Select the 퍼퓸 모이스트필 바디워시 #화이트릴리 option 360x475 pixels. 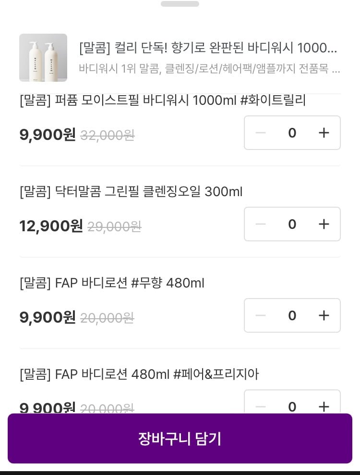tap(163, 101)
